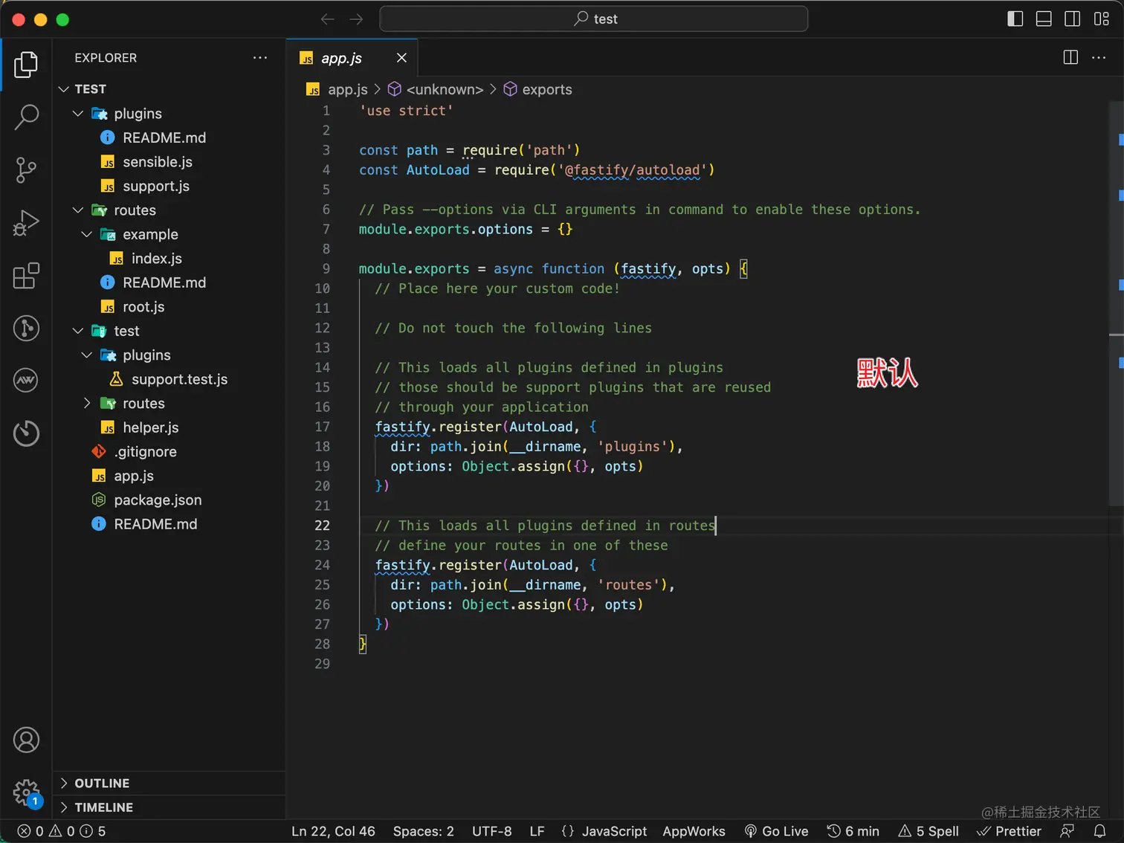Go back with the left arrow

[327, 19]
